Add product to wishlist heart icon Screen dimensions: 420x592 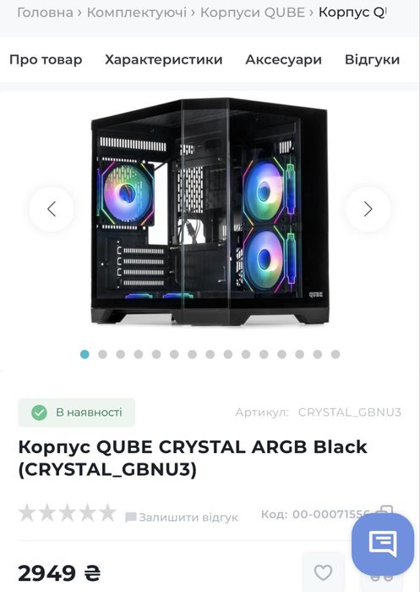tap(323, 573)
